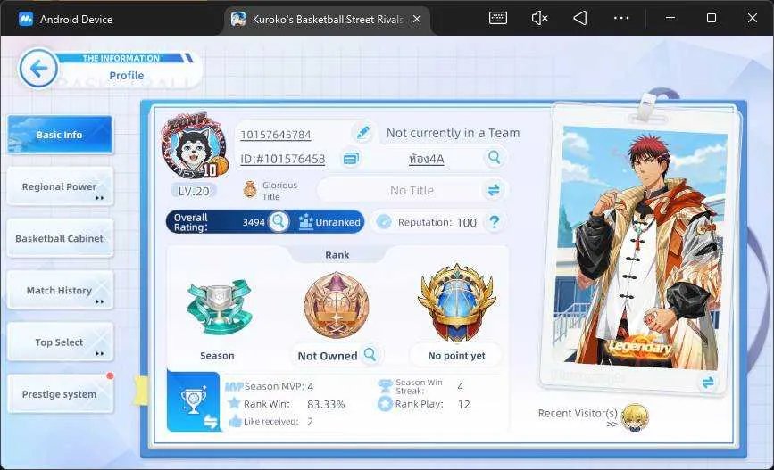Screen dimensions: 774x470
Task: Click the Like received thumbs-up icon
Action: point(235,421)
